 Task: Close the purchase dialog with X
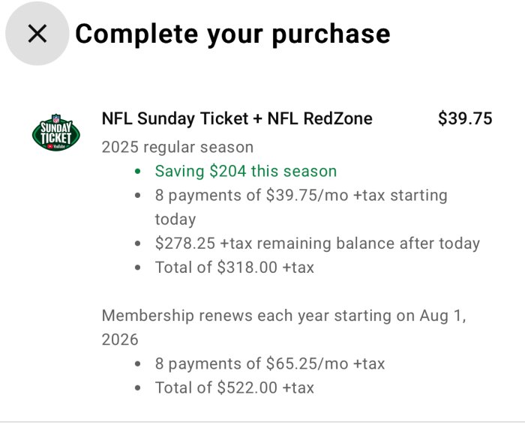(x=37, y=34)
